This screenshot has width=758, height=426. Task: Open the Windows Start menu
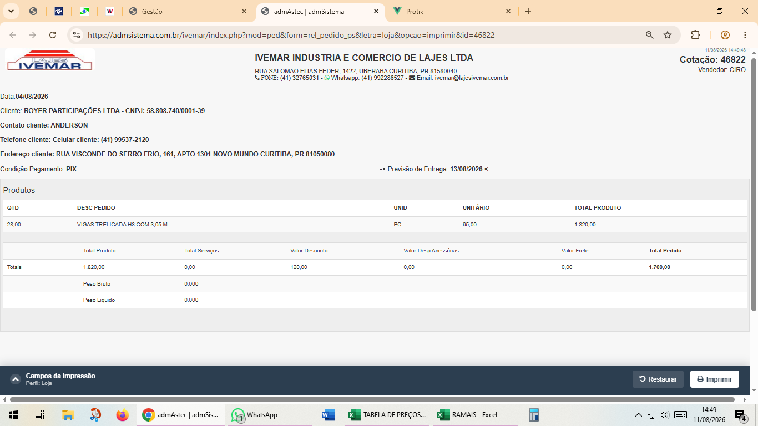(13, 414)
